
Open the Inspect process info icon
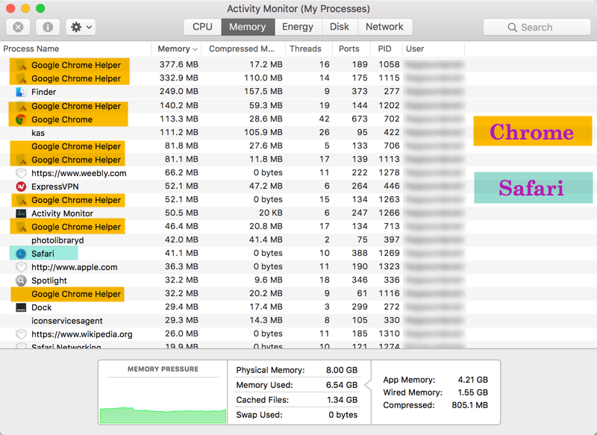48,27
